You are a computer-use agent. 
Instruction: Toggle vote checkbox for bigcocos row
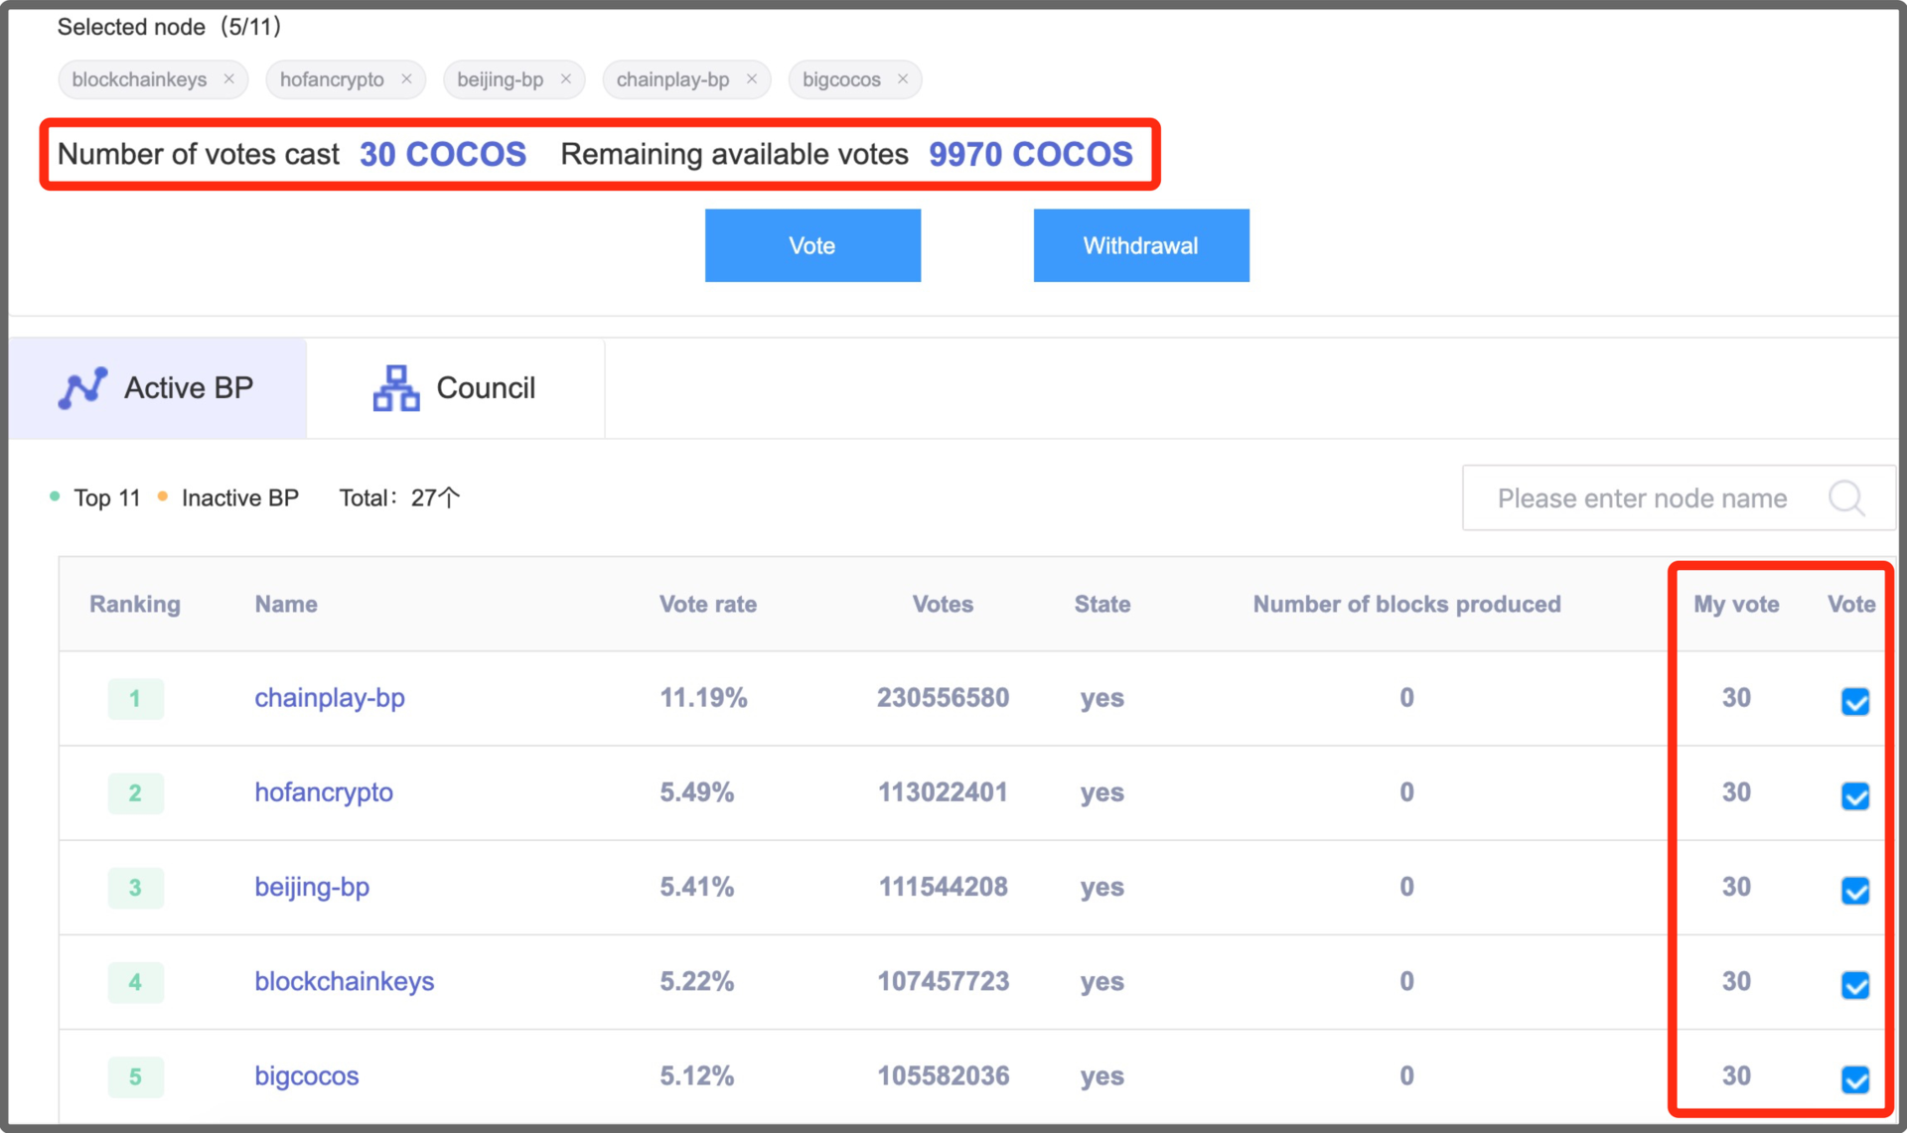pos(1854,1079)
